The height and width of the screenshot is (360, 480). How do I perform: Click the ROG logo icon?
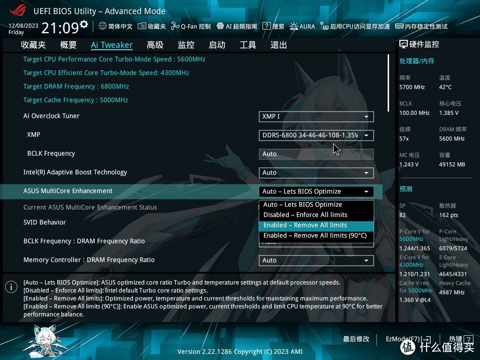(x=18, y=11)
